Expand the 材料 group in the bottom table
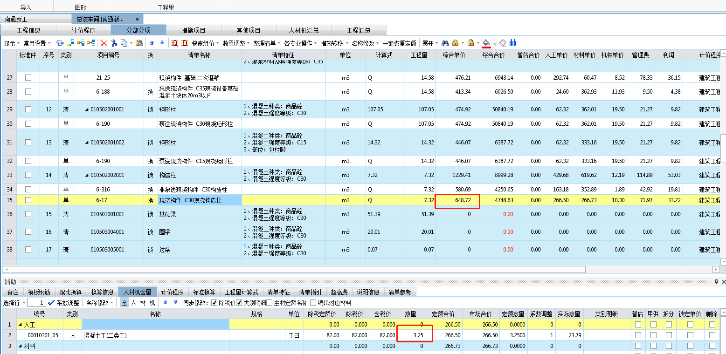The height and width of the screenshot is (354, 726). (x=20, y=346)
